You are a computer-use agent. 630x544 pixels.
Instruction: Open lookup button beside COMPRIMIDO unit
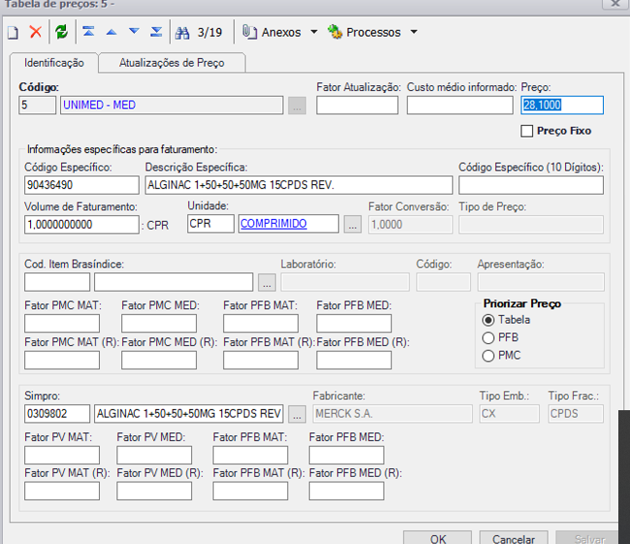(x=352, y=224)
